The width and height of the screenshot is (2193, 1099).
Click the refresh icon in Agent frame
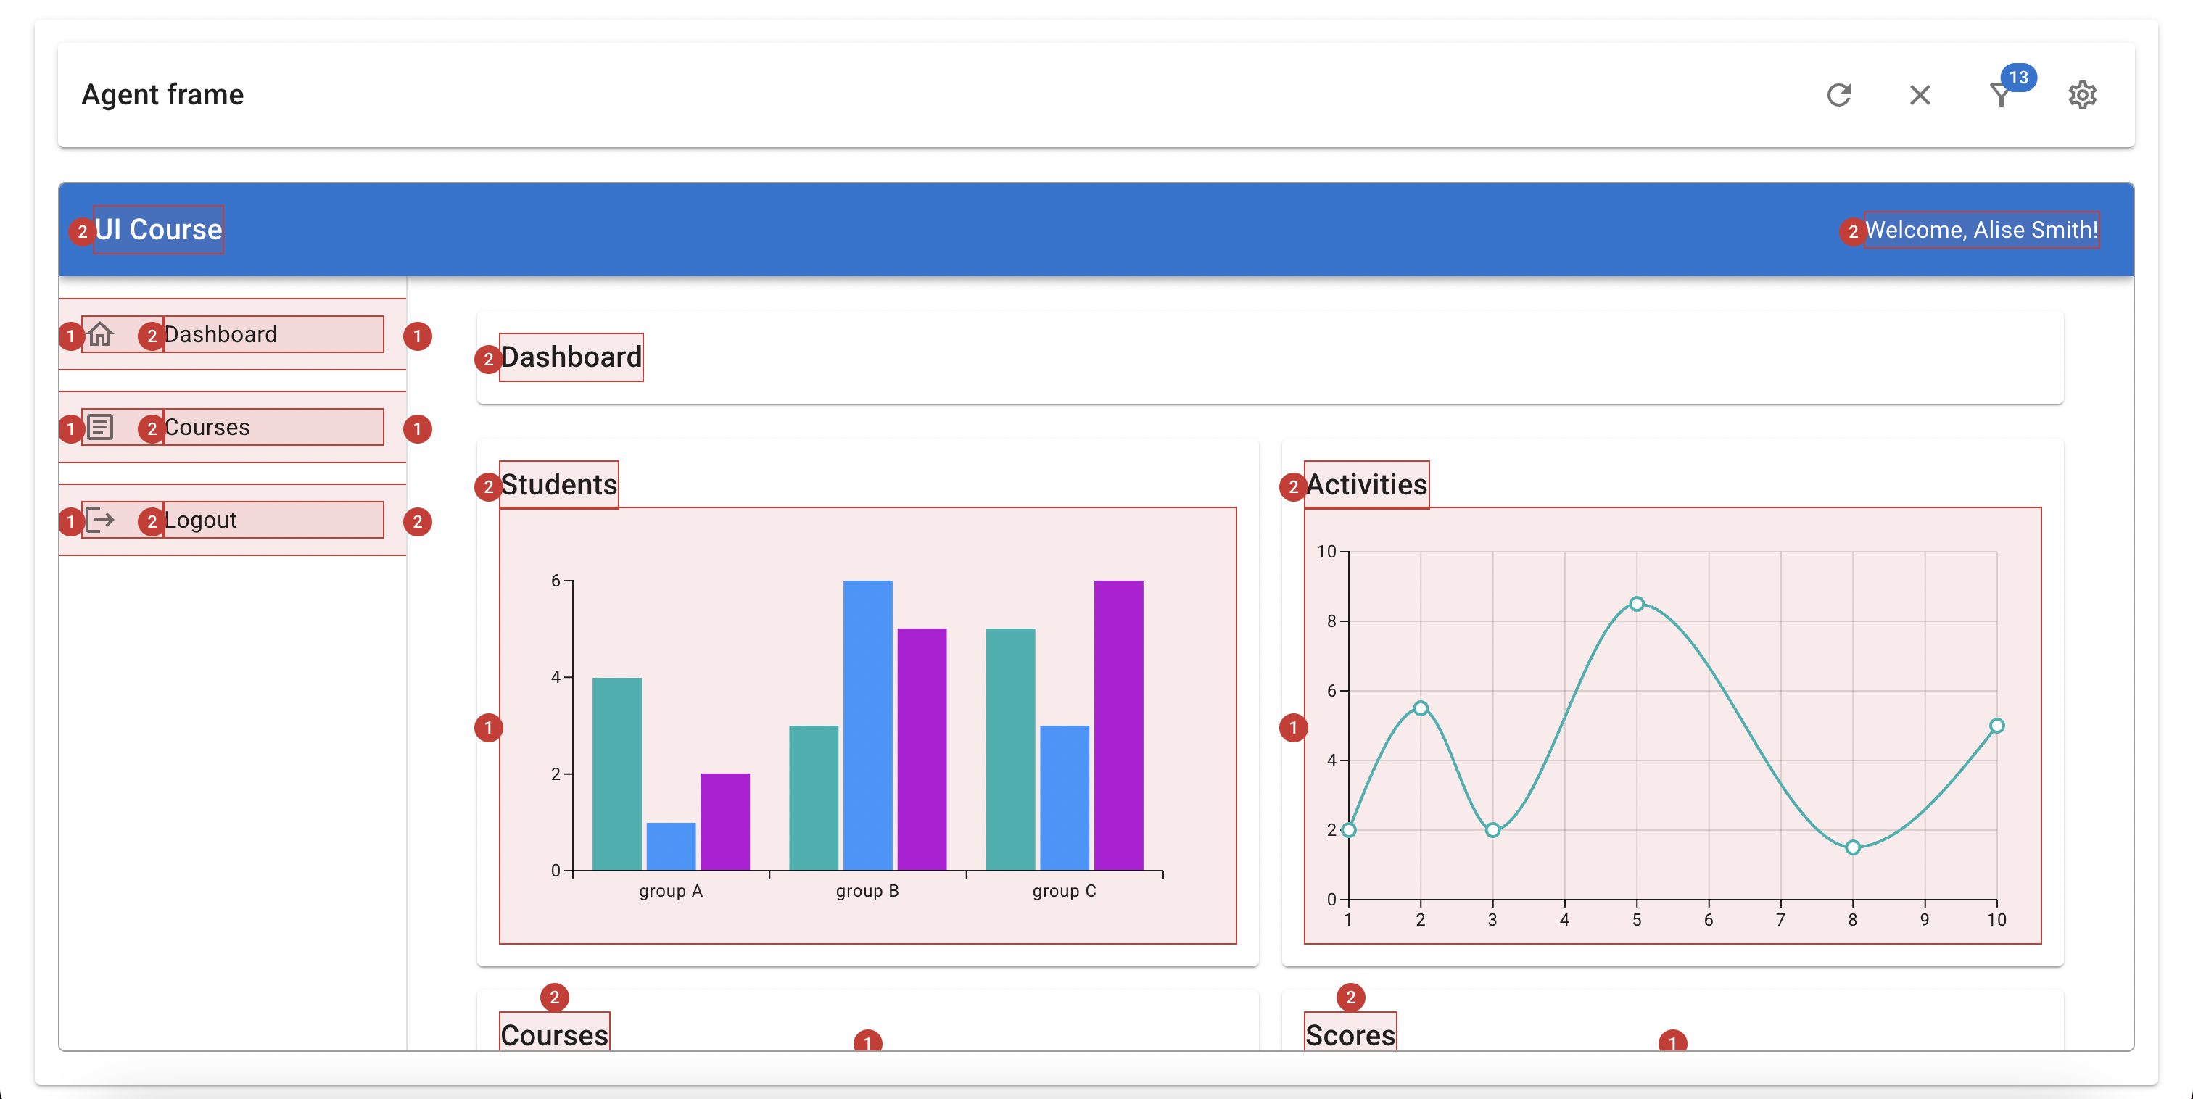coord(1839,94)
